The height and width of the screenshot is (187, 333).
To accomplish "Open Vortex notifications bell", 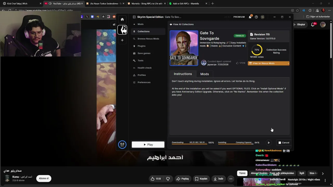I will coord(250,17).
